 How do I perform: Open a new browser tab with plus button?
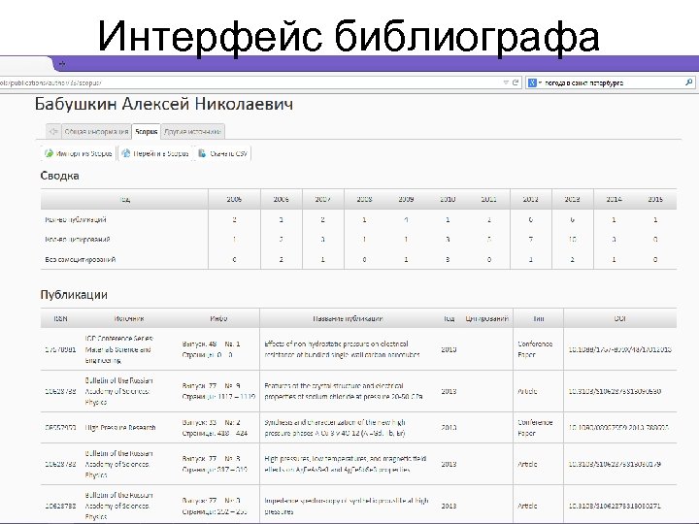[x=62, y=64]
